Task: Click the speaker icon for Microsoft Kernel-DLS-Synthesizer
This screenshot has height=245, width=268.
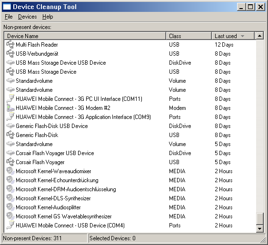Action: tap(10, 198)
